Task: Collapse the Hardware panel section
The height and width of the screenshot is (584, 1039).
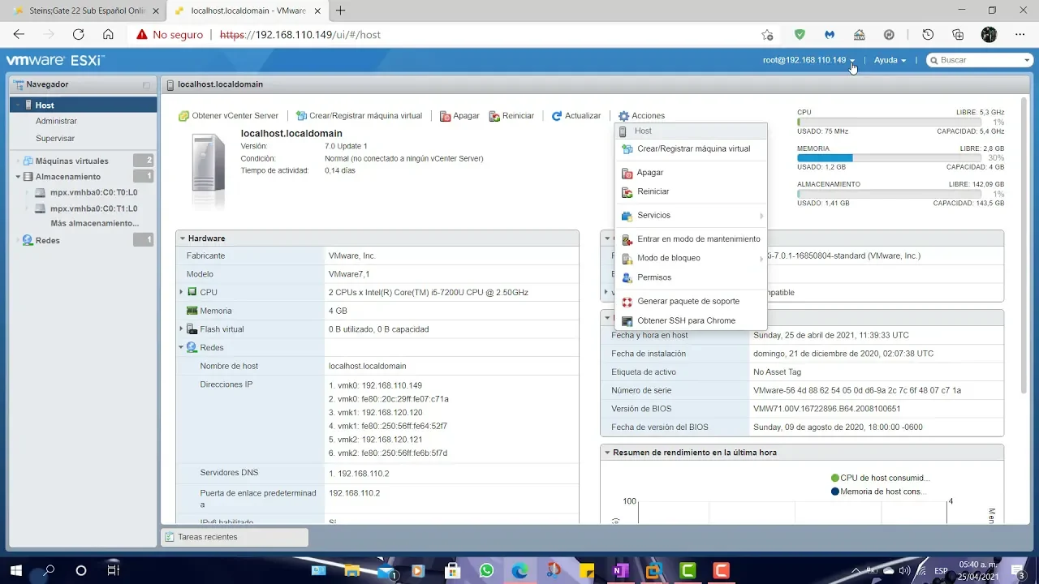Action: click(183, 238)
